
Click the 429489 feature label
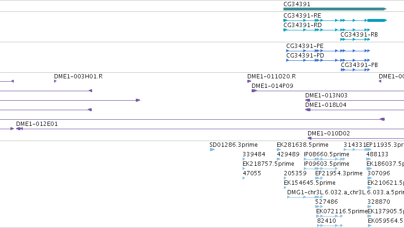[288, 154]
